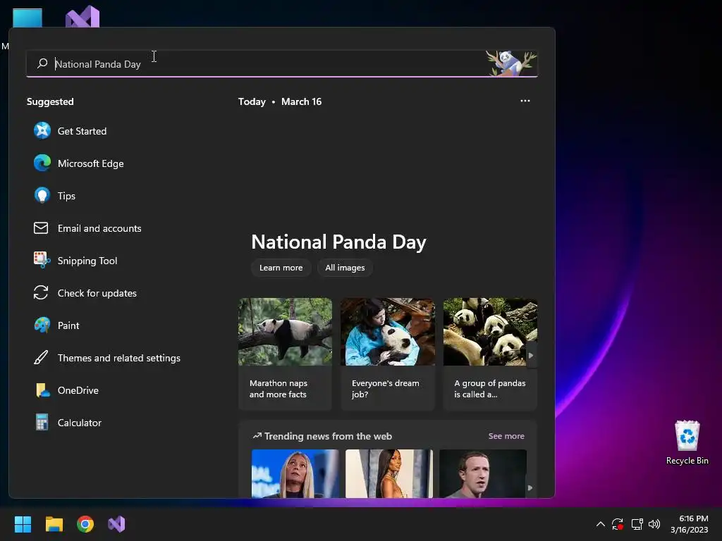Select the Check for updates refresh icon
Viewport: 722px width, 541px height.
[41, 292]
